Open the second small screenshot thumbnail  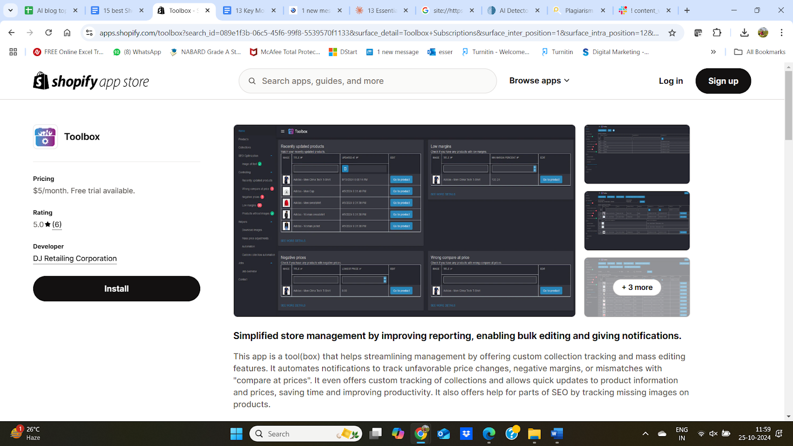(x=637, y=221)
